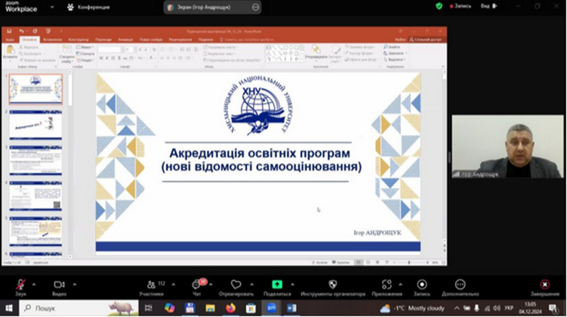567x317 pixels.
Task: Click the green Поделиться share screen button
Action: coord(277,288)
